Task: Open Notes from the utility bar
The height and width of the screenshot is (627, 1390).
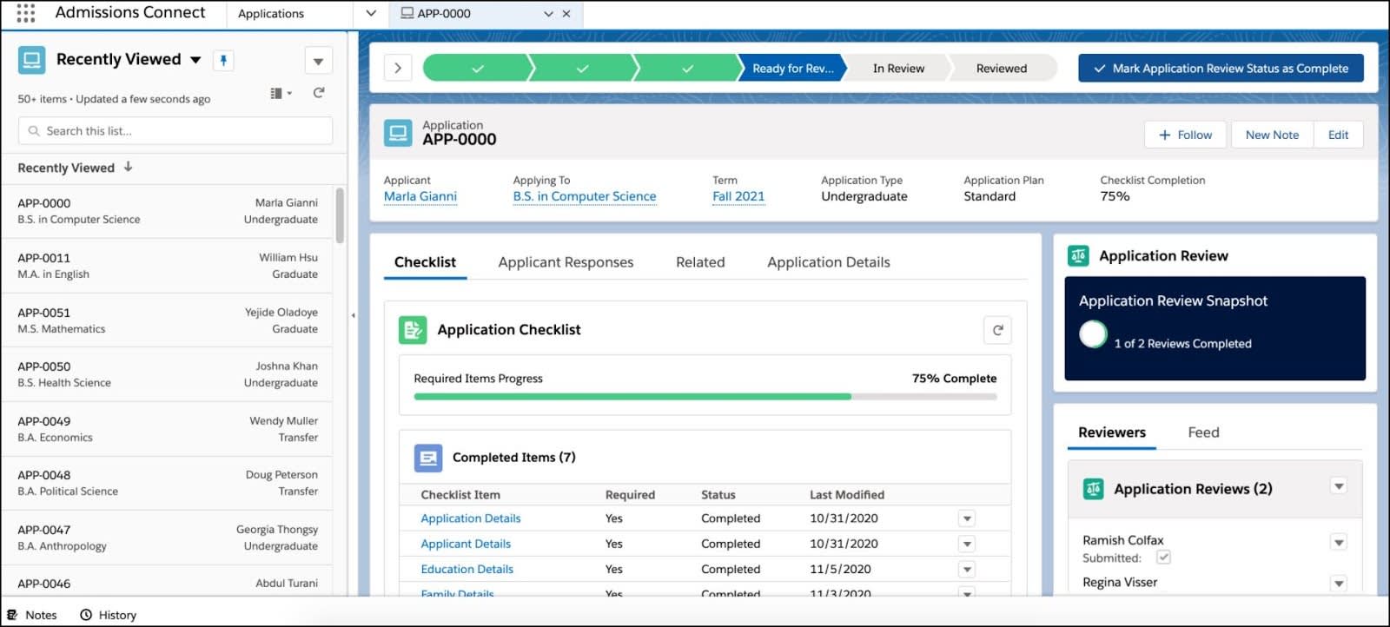Action: (32, 615)
